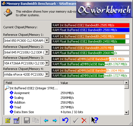The height and width of the screenshot is (126, 133).
Task: Open Reference Chipset/Memory 1 dropdown arrow
Action: click(x=47, y=40)
